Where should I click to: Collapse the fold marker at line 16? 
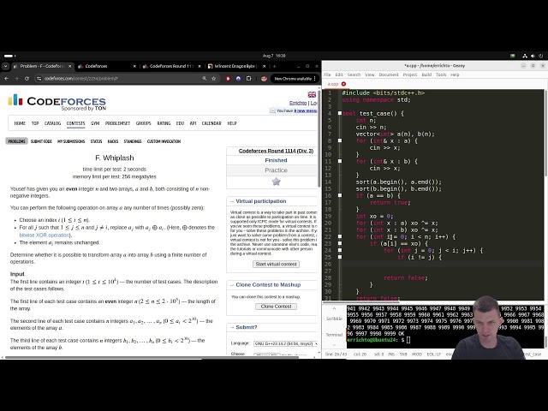340,195
